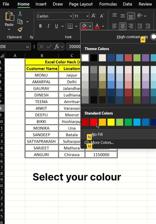Select column B header

(x=42, y=56)
